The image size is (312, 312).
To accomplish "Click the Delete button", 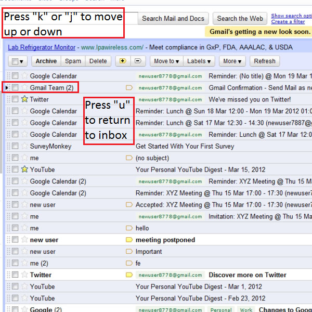I will click(x=98, y=61).
